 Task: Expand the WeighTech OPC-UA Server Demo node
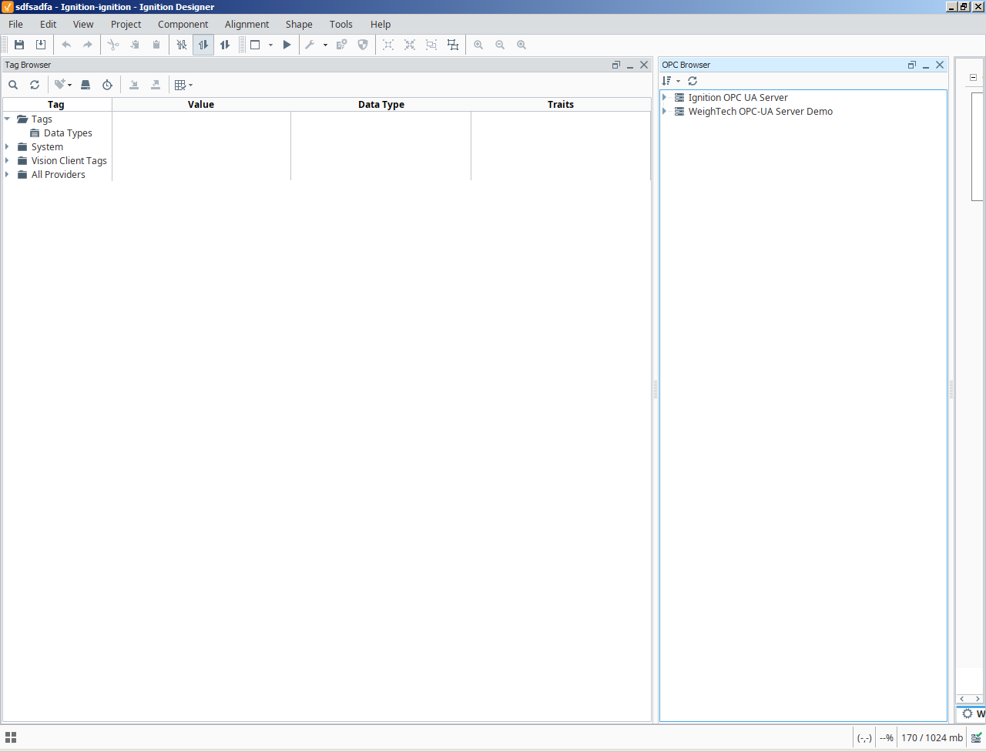665,111
